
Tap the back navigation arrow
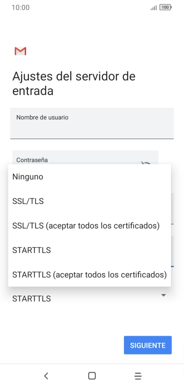click(46, 376)
